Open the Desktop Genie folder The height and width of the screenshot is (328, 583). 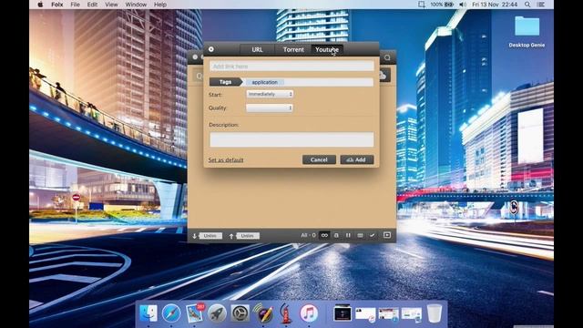point(527,32)
